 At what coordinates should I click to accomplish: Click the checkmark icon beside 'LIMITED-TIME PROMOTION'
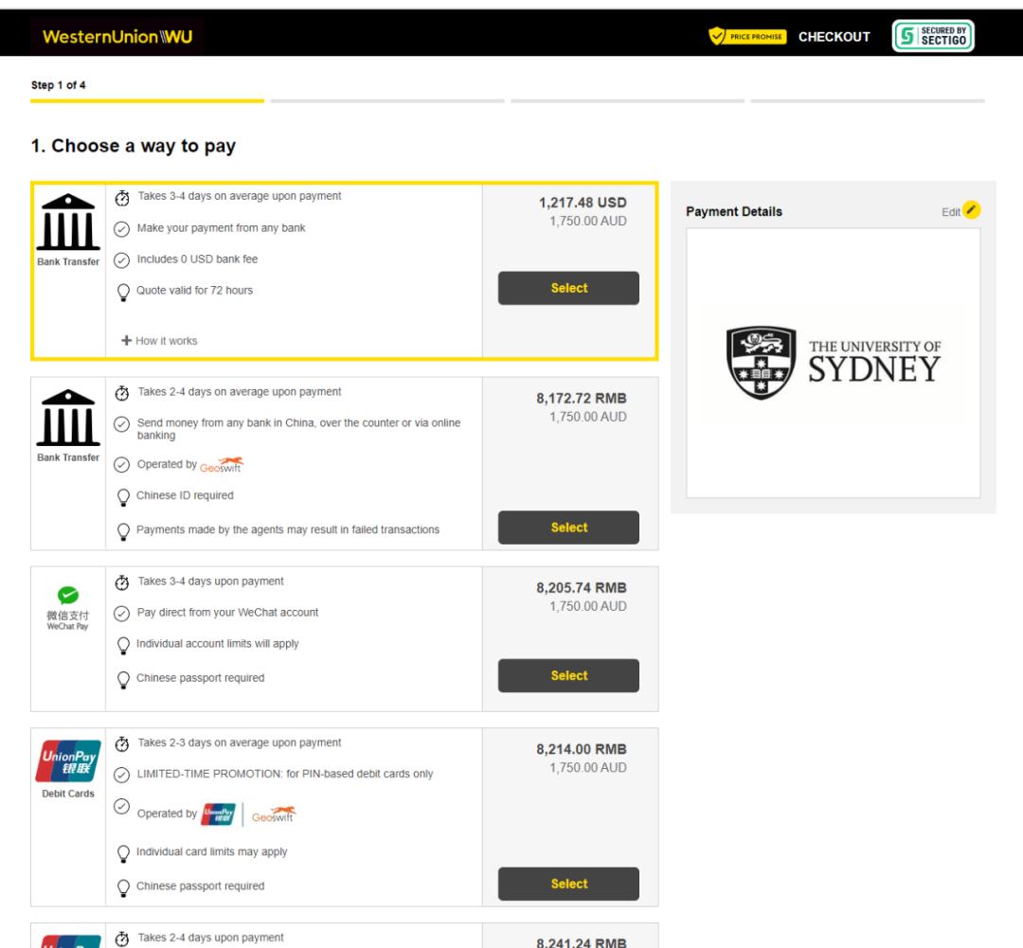pyautogui.click(x=122, y=775)
